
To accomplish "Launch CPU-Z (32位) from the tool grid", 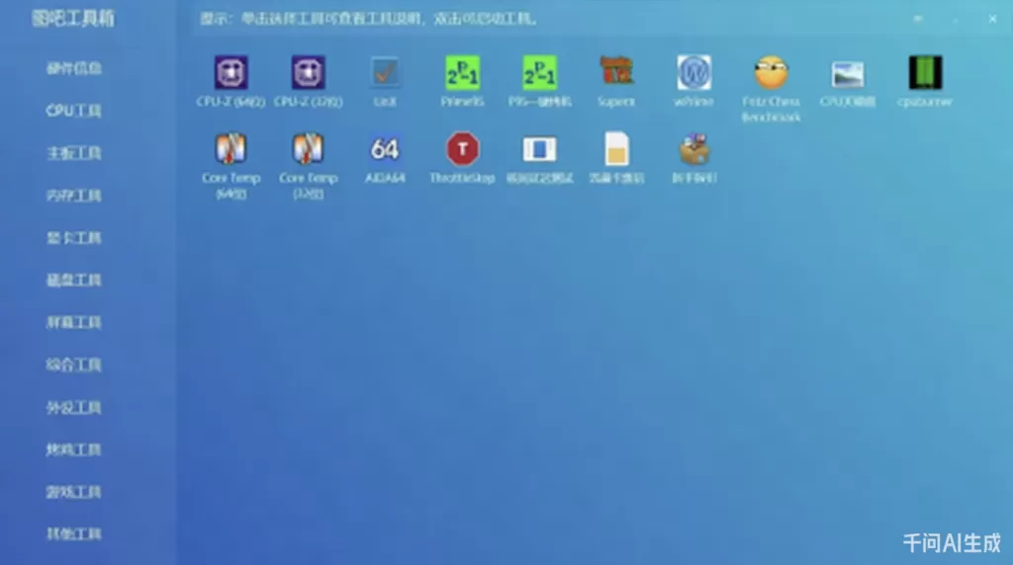I will pos(308,73).
